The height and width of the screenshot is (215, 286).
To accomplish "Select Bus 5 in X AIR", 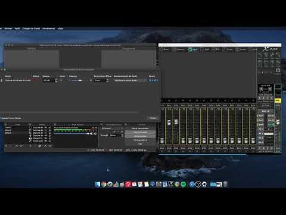I will pyautogui.click(x=260, y=125).
